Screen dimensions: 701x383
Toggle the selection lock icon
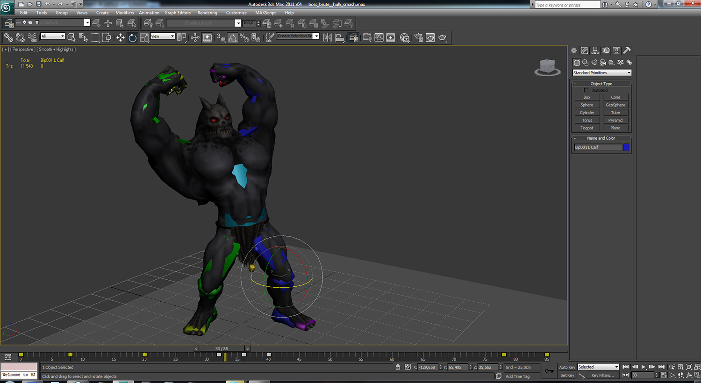click(398, 367)
